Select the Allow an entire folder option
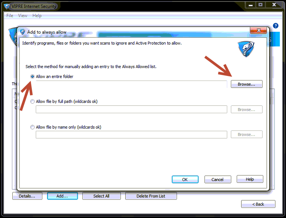Image resolution: width=286 pixels, height=218 pixels. click(x=33, y=76)
